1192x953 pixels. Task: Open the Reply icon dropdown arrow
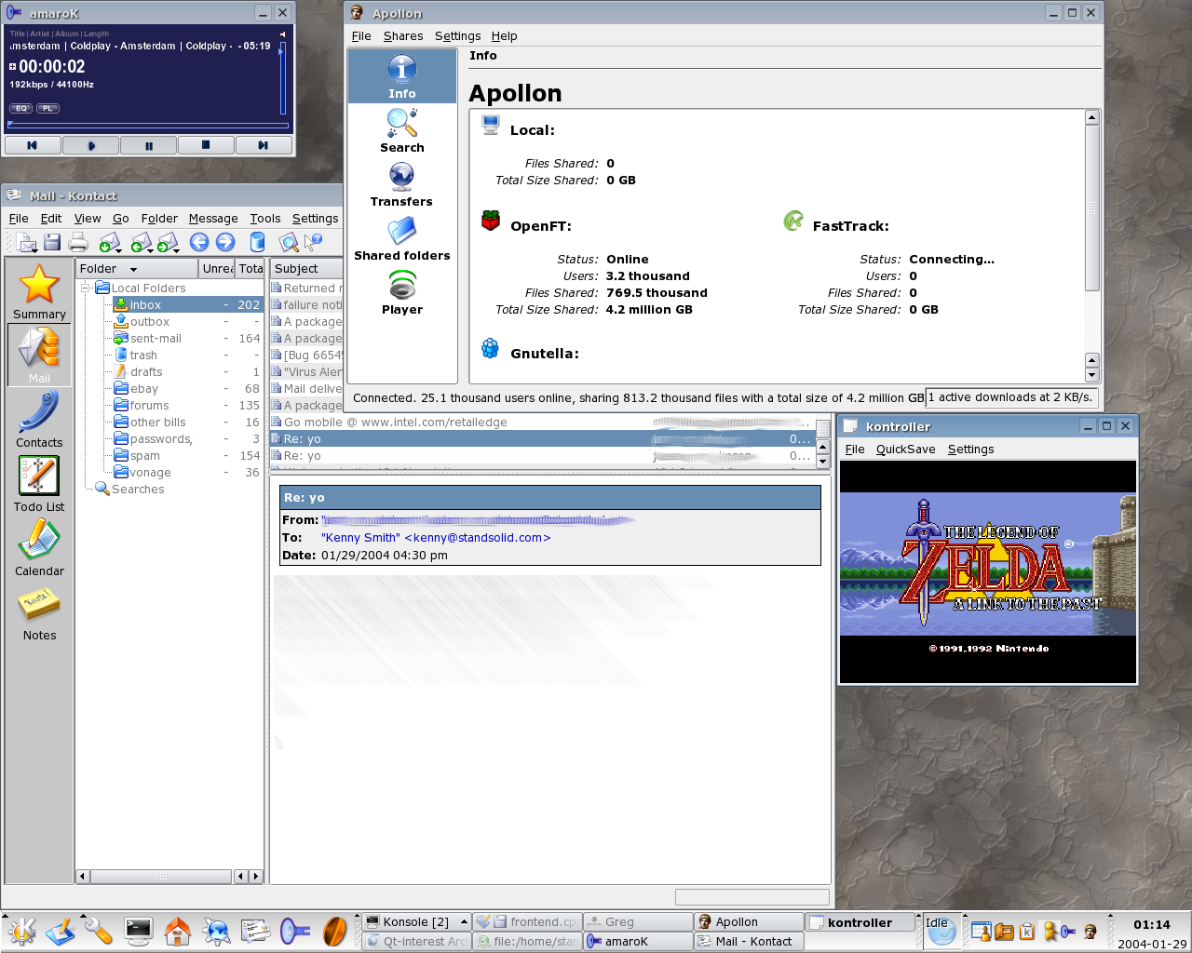coord(150,250)
